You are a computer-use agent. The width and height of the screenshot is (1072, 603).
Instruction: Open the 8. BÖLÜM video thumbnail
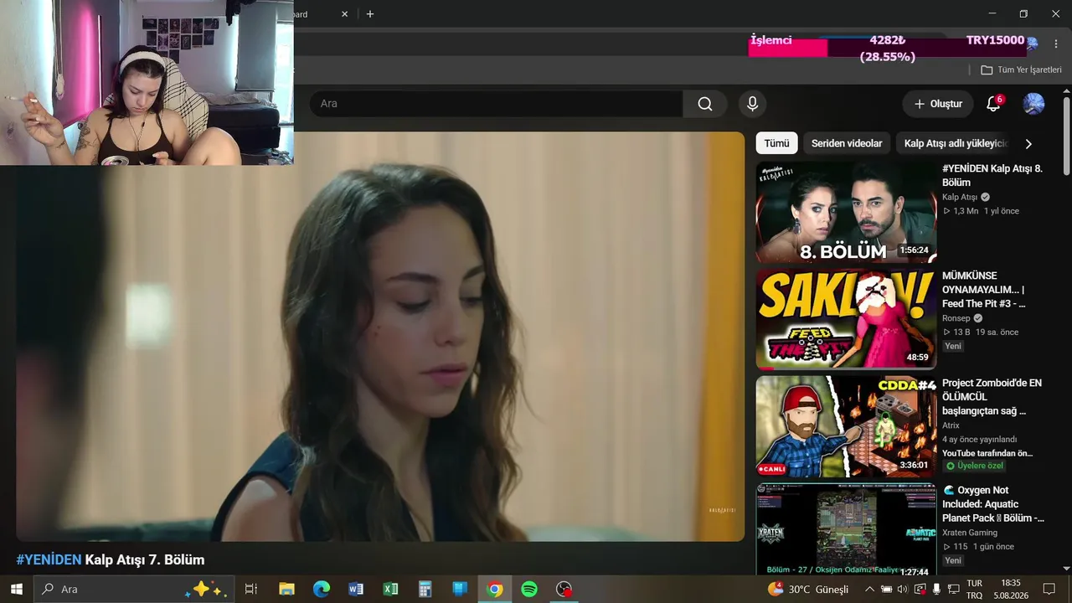pos(846,212)
